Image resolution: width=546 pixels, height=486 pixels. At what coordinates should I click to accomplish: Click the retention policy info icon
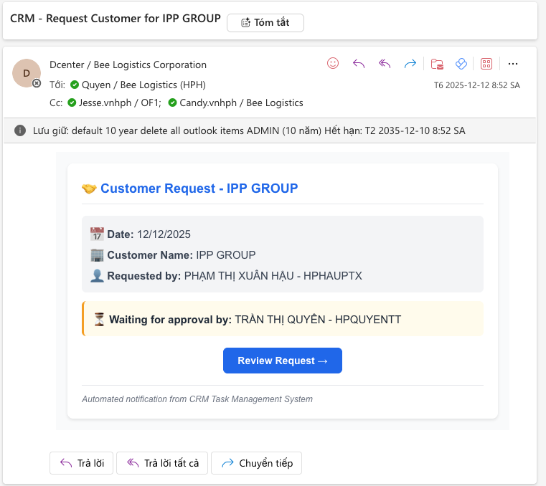(20, 130)
